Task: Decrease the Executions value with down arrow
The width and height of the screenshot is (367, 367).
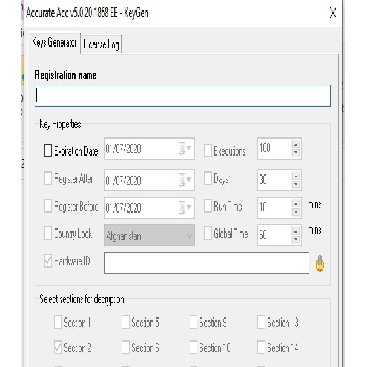Action: (x=296, y=153)
